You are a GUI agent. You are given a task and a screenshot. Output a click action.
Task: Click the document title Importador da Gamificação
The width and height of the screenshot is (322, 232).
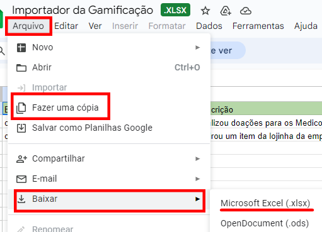[x=83, y=10]
